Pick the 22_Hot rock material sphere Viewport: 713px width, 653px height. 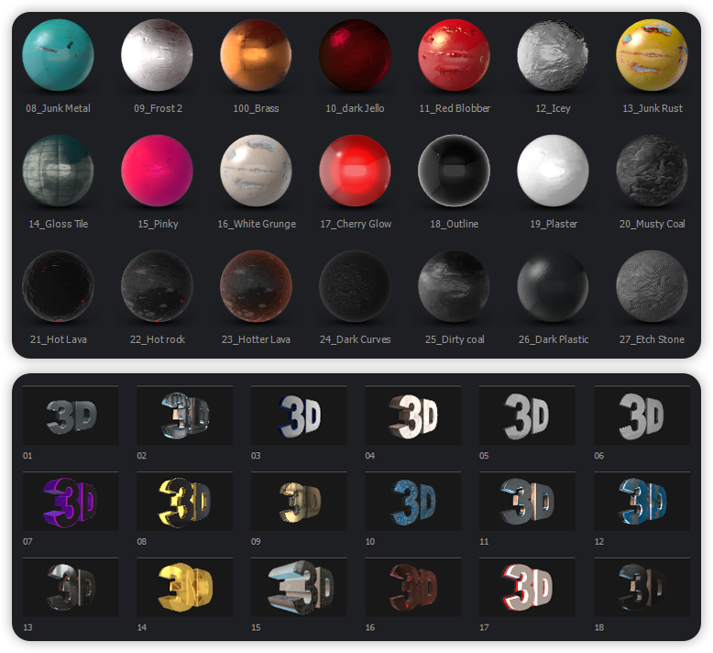[158, 286]
